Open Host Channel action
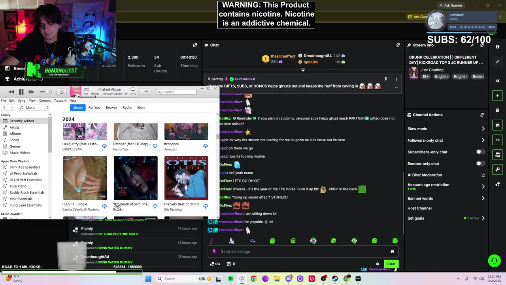The image size is (506, 285). click(419, 208)
